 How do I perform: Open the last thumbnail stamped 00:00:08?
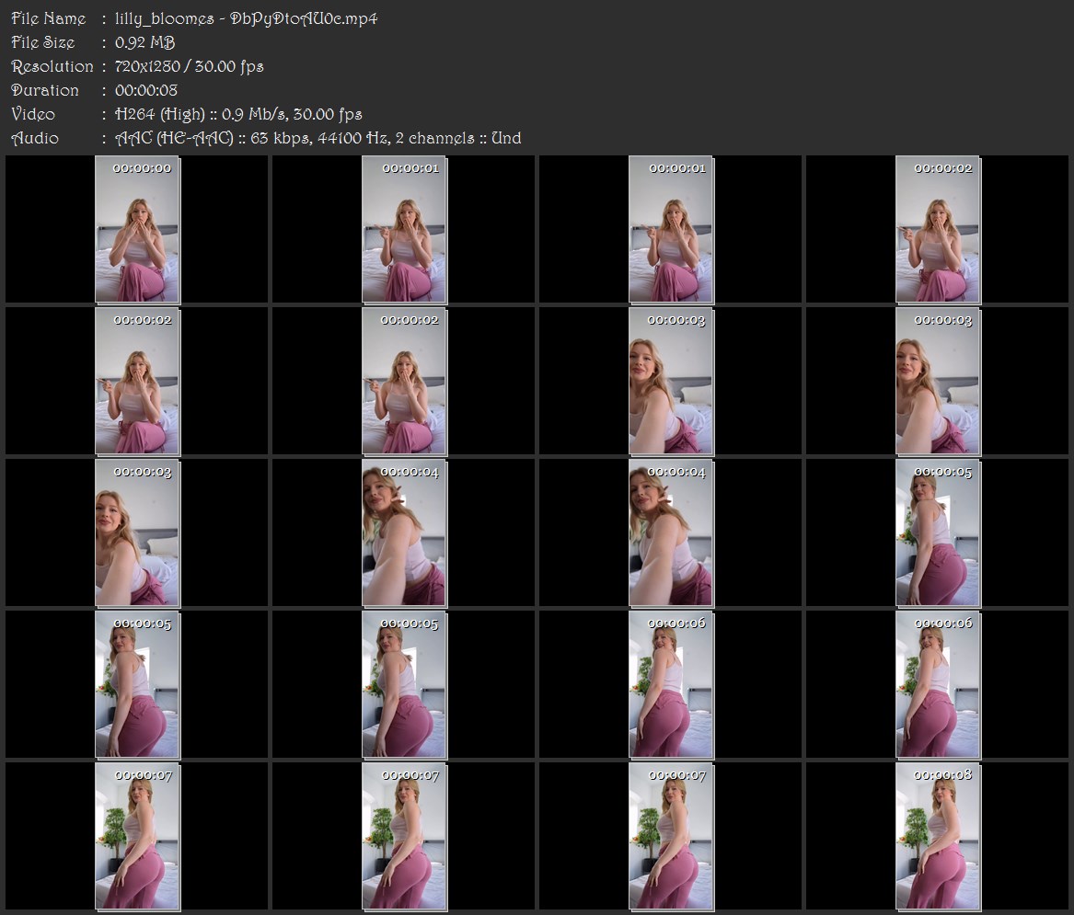point(938,836)
